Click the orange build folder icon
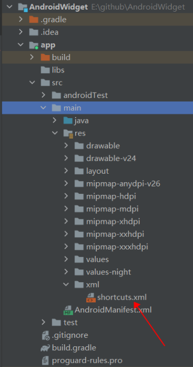Image resolution: width=193 pixels, height=367 pixels. click(45, 57)
